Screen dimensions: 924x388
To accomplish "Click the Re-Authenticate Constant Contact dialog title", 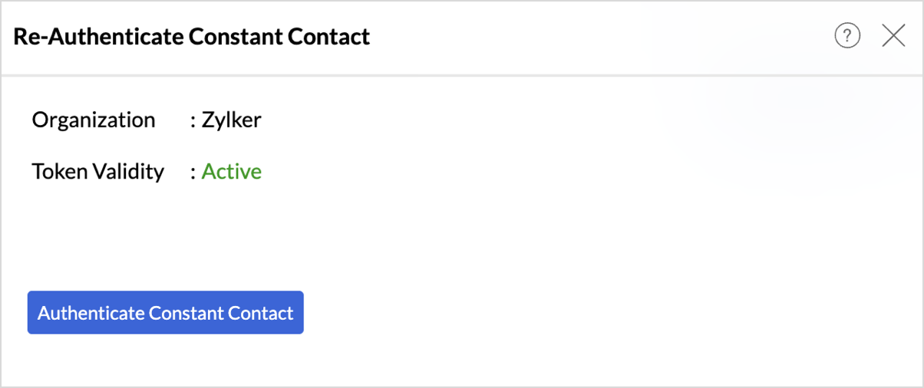I will [x=192, y=36].
